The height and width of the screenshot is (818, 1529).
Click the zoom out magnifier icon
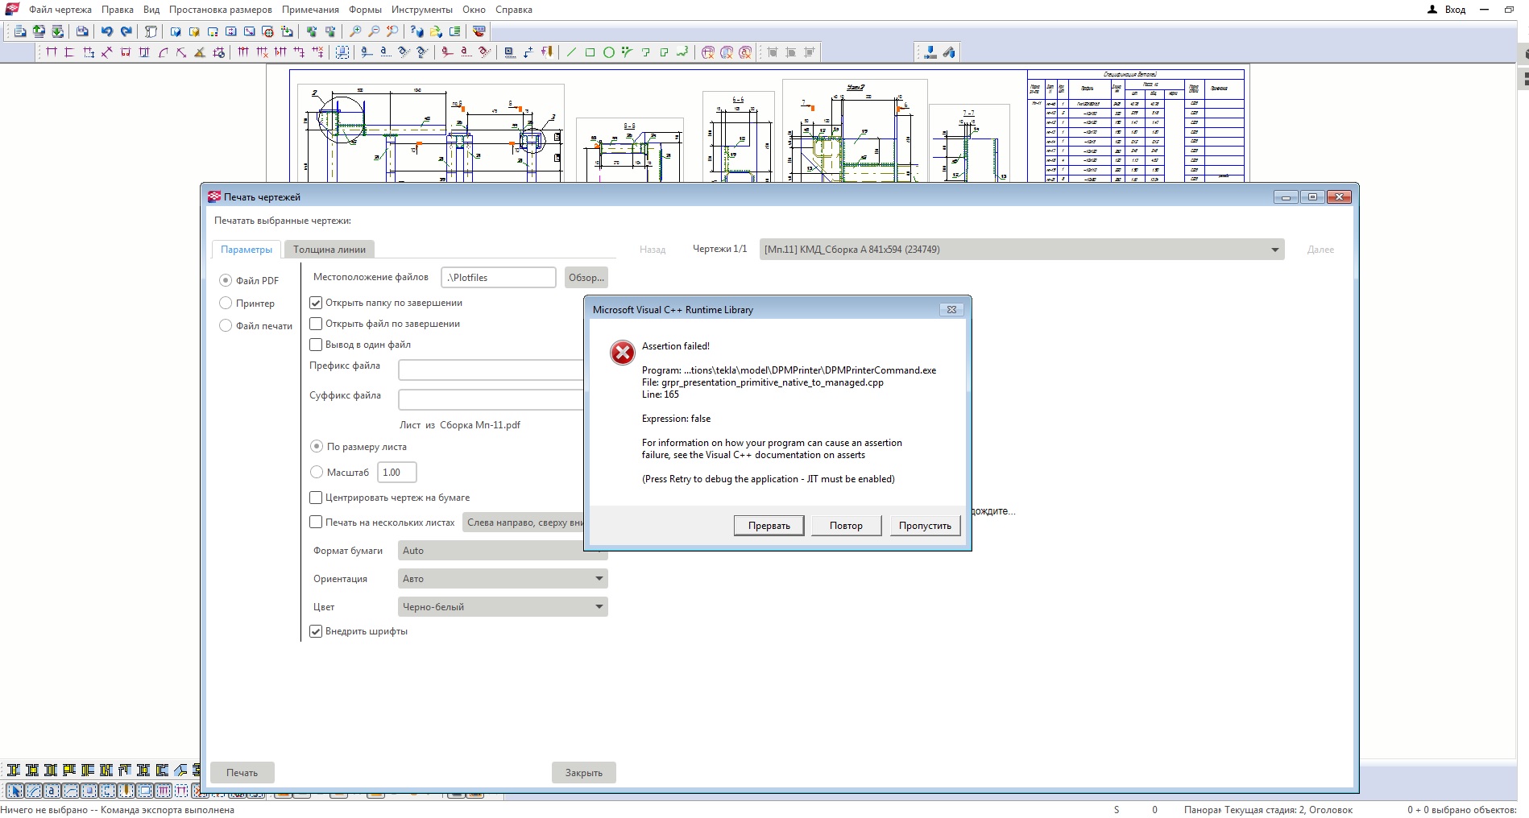click(x=374, y=31)
